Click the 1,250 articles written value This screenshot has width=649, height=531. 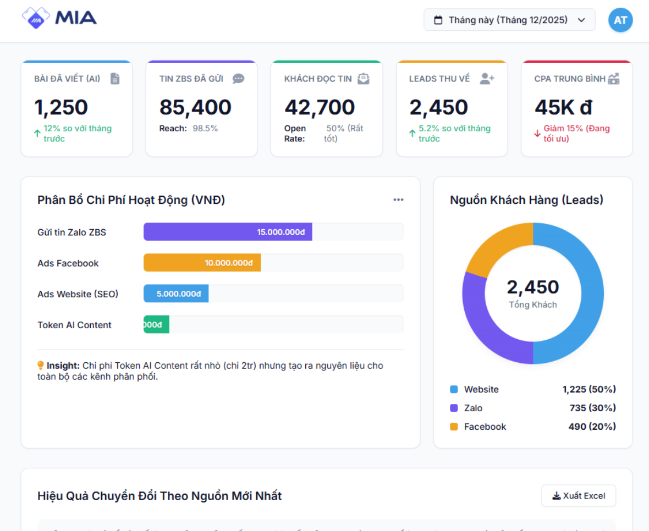point(61,107)
